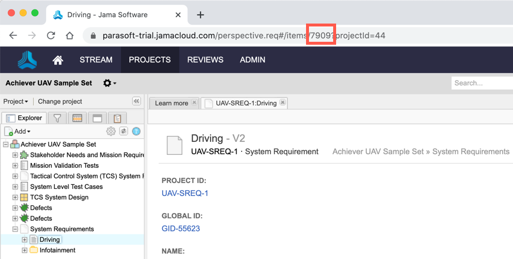Select TCS System Design in tree
The width and height of the screenshot is (513, 259).
[59, 197]
